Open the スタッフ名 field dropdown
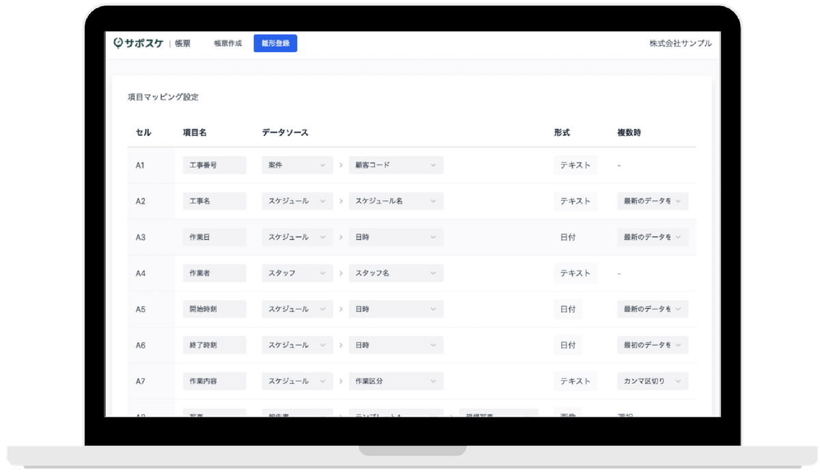 [395, 273]
